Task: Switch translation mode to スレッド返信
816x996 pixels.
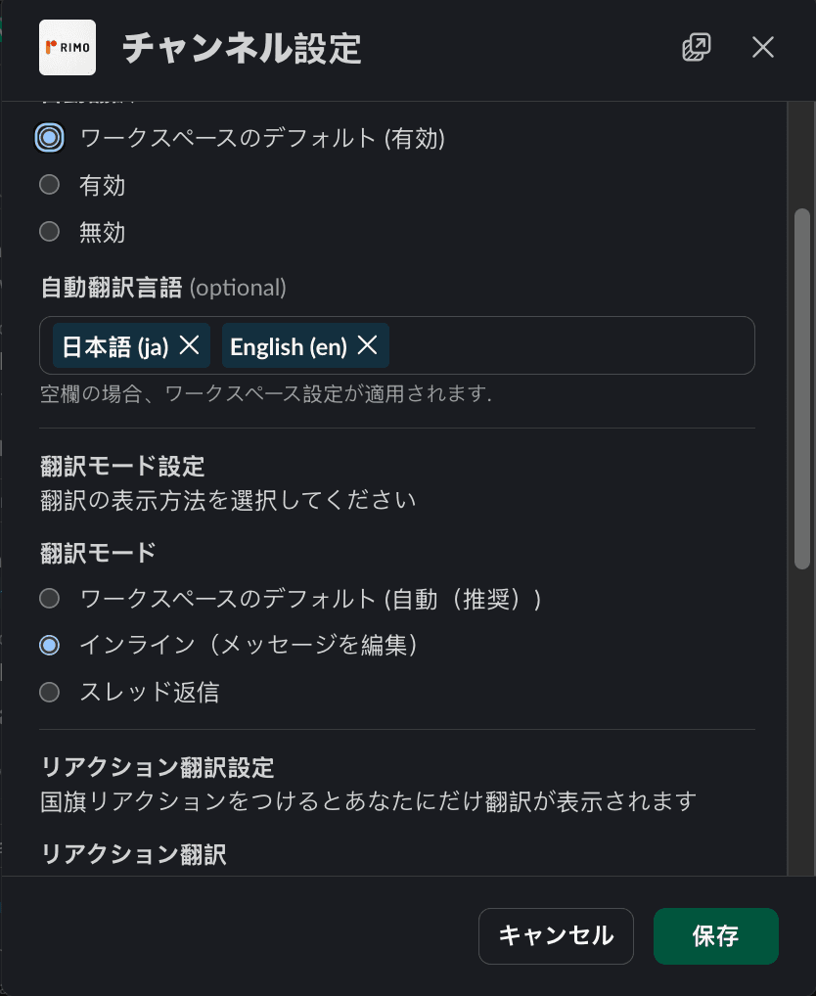Action: tap(49, 692)
